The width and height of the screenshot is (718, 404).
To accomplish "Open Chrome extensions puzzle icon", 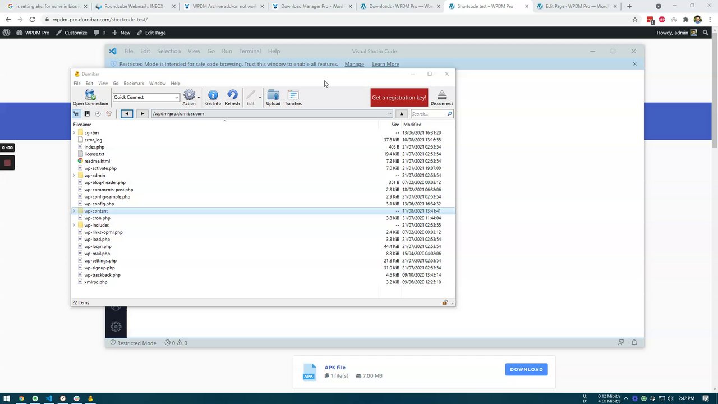I will [x=685, y=19].
